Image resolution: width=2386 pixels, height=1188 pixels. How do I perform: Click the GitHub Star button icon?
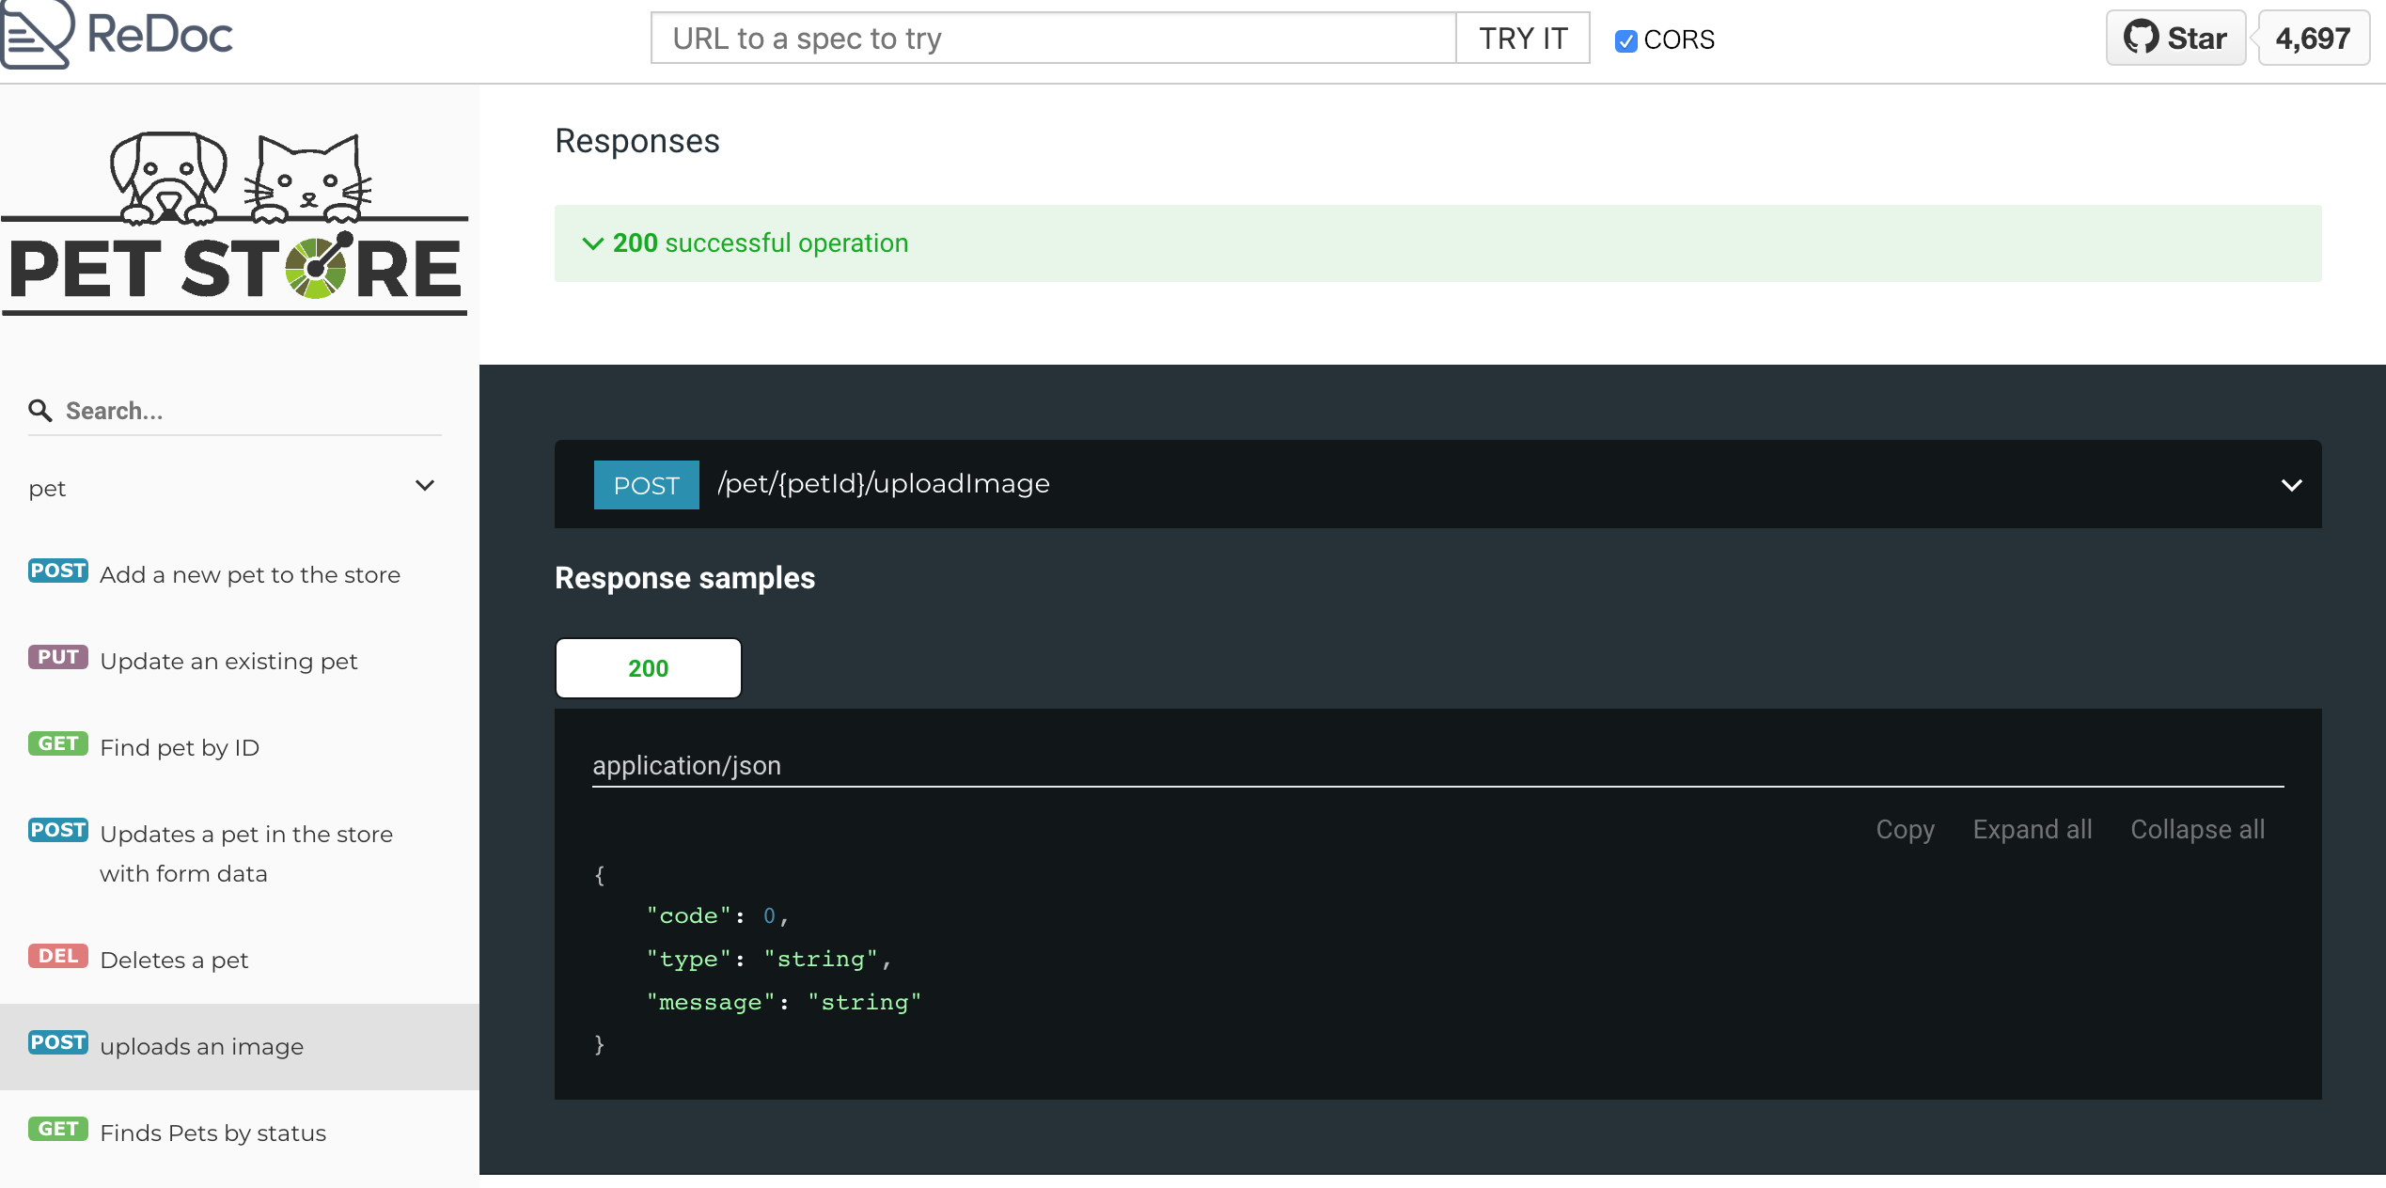(2141, 38)
